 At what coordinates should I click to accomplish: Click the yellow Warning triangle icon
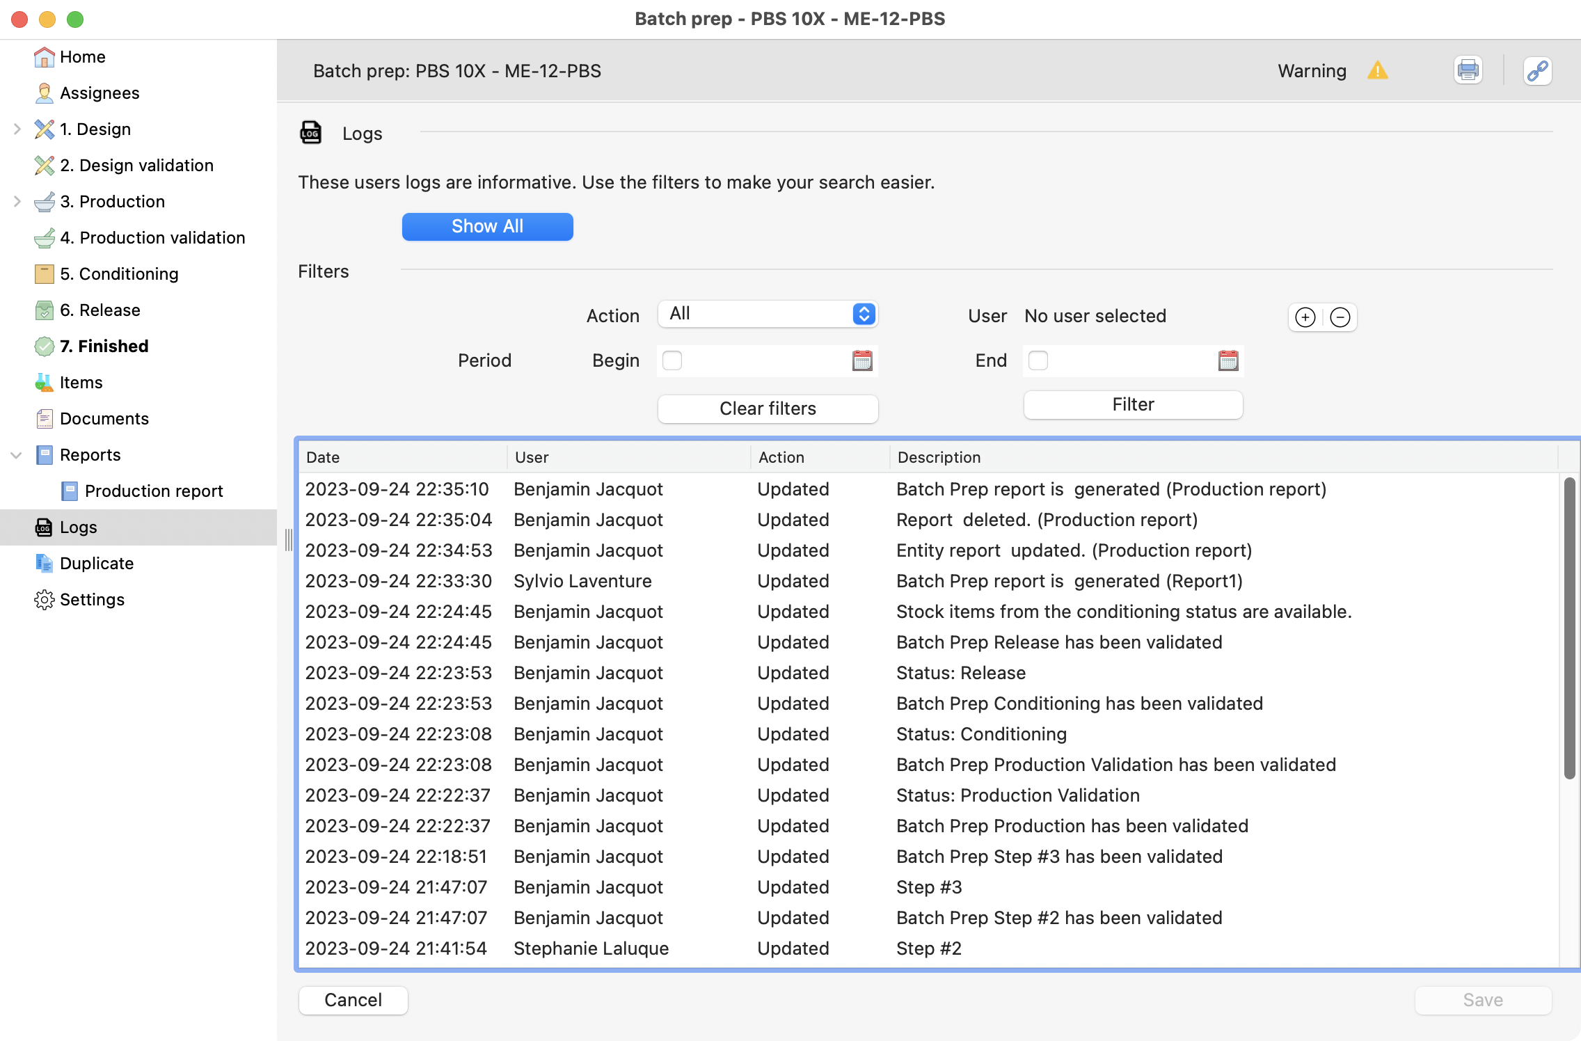[1377, 71]
